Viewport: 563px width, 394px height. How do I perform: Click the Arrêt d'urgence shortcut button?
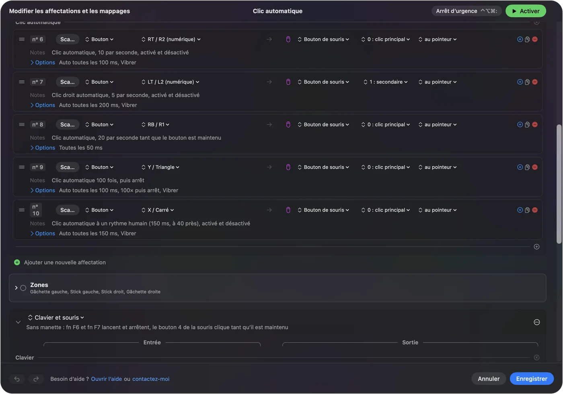pyautogui.click(x=466, y=11)
